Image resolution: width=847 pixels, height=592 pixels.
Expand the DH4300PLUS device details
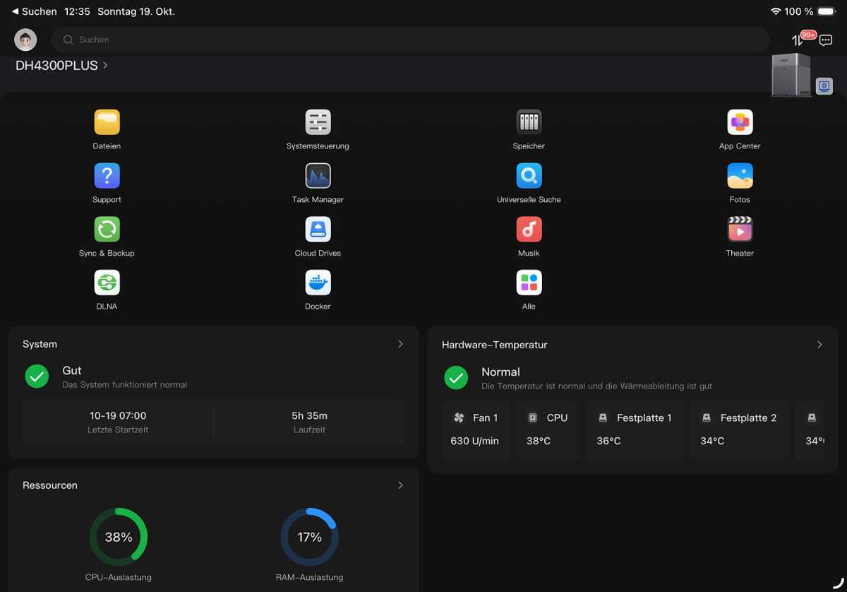click(61, 65)
